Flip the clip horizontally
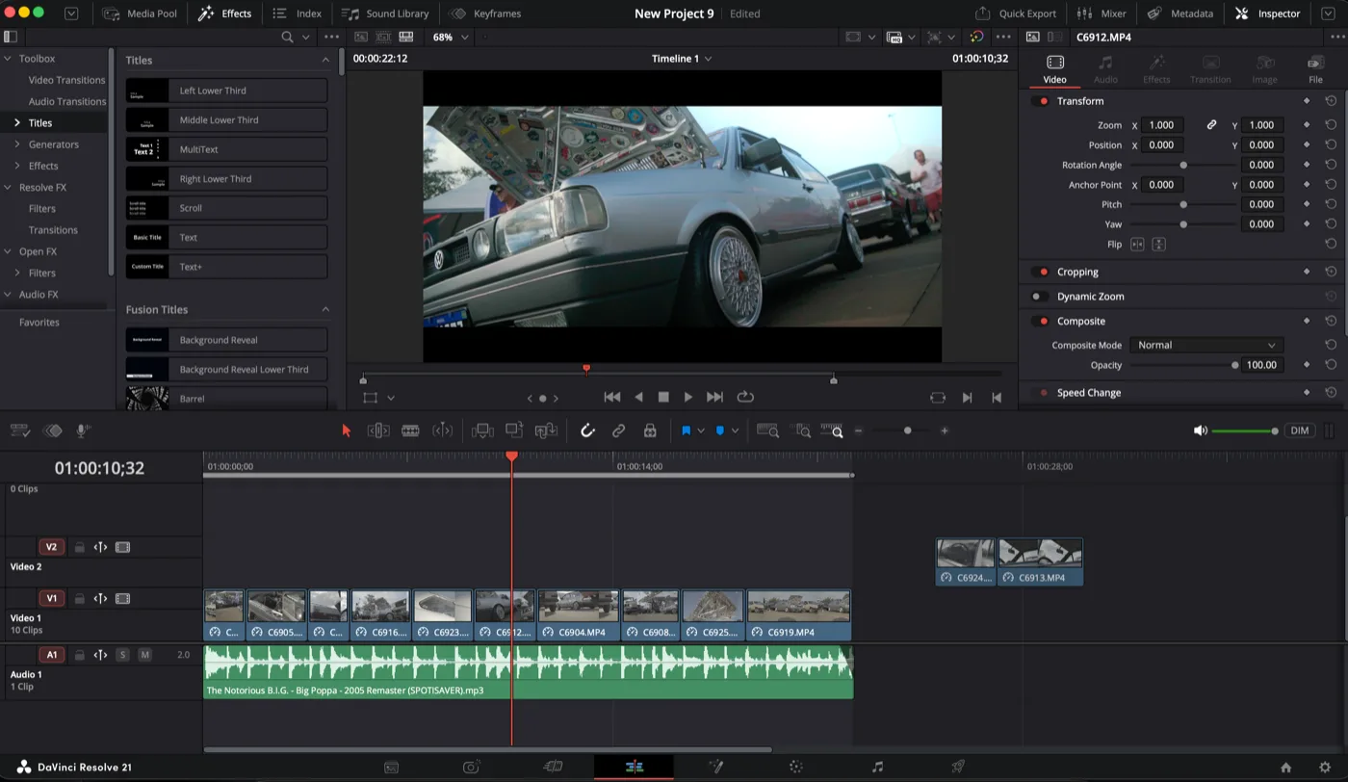1348x782 pixels. coord(1137,245)
